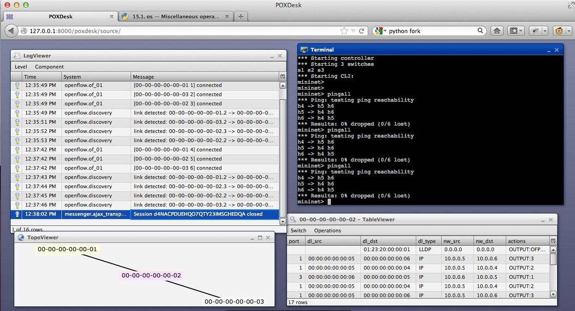The height and width of the screenshot is (311, 575).
Task: Click the magnifier search icon in search box
Action: pyautogui.click(x=480, y=31)
